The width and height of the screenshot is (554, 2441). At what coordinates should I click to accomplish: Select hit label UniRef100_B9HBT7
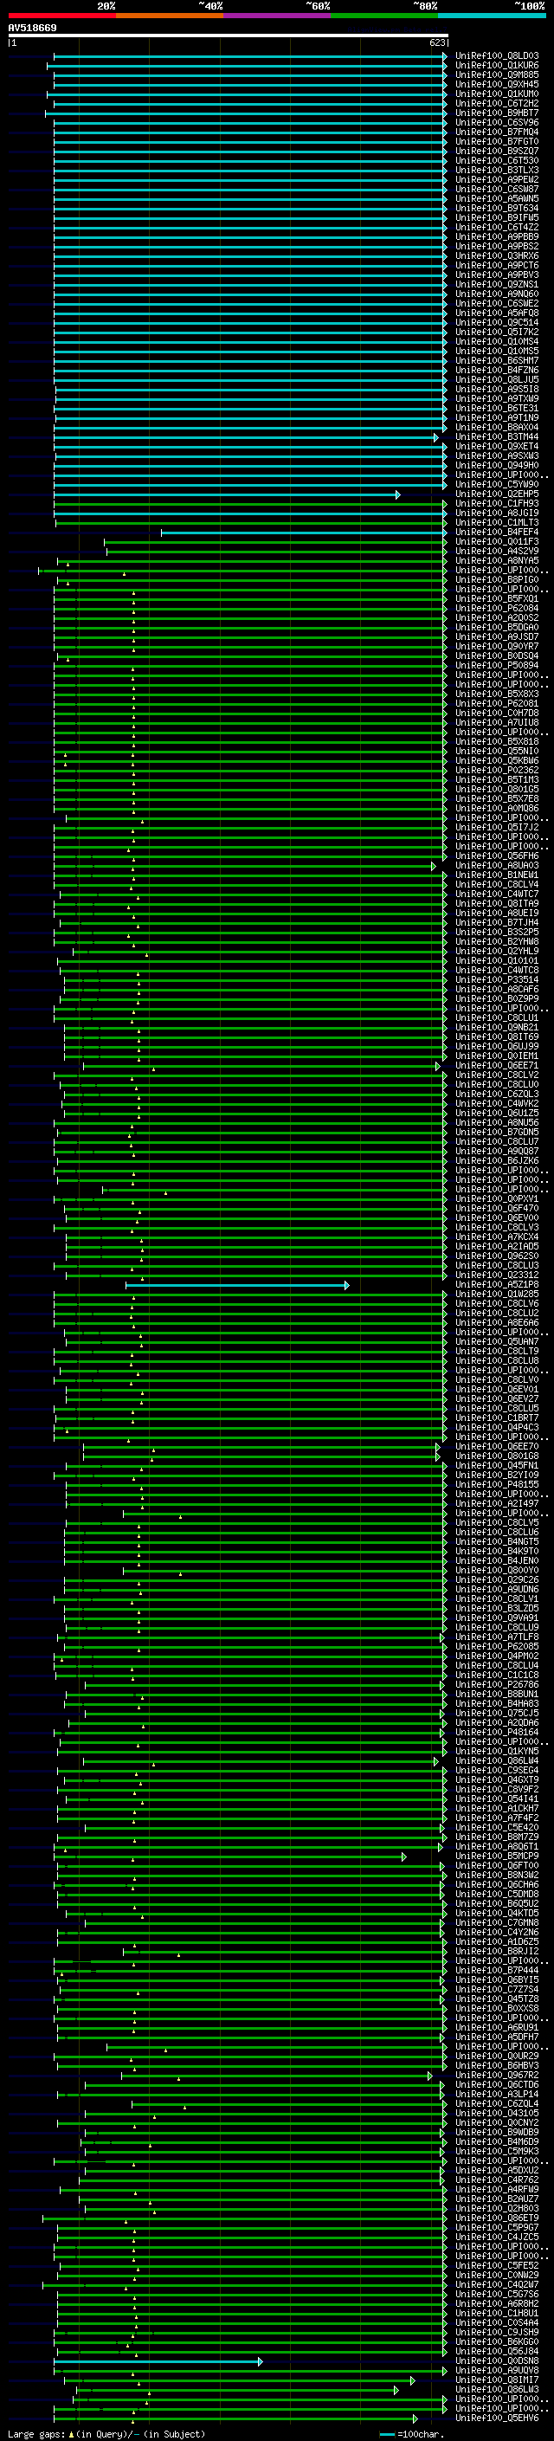496,113
